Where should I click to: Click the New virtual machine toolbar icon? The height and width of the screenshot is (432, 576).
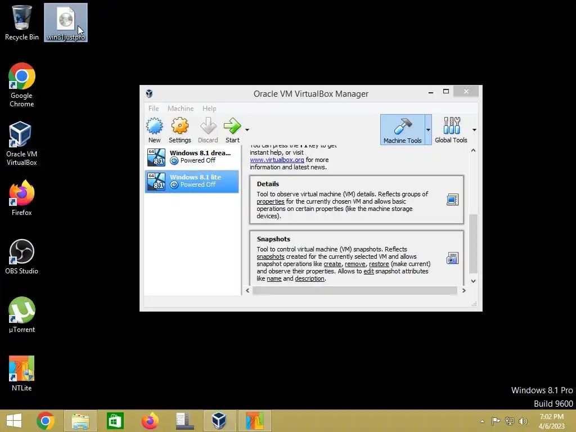154,130
